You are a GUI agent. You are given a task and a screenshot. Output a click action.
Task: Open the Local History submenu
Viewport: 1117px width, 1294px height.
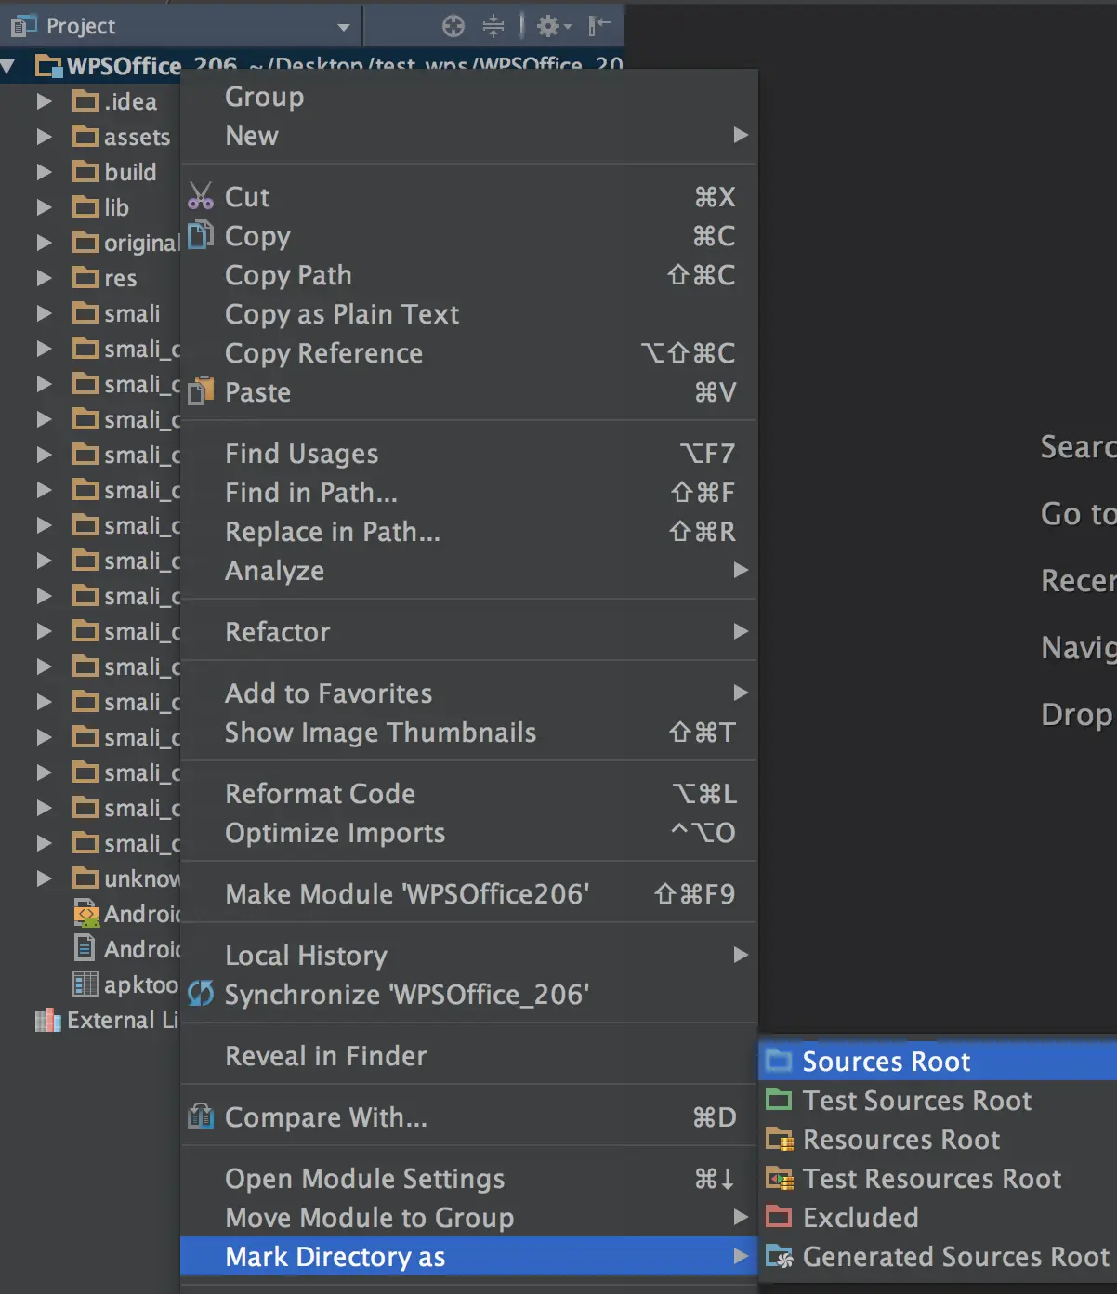coord(468,956)
